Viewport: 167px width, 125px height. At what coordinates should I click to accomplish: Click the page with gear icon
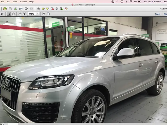coord(57,9)
